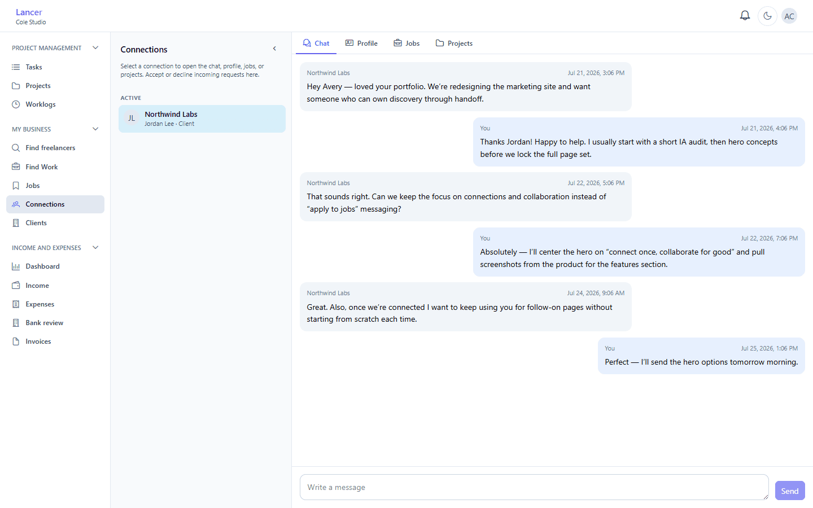Open the Clients page

(55, 223)
